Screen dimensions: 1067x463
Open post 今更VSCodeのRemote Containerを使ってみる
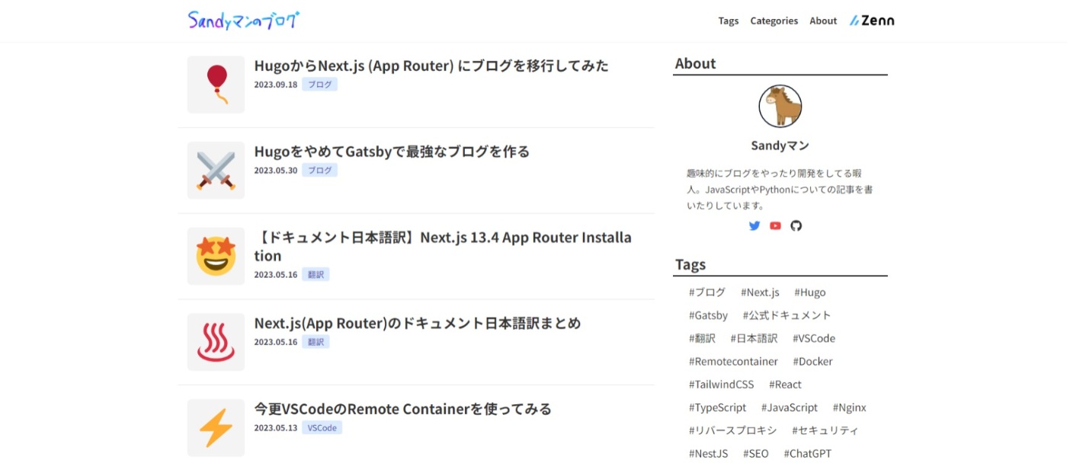[403, 409]
